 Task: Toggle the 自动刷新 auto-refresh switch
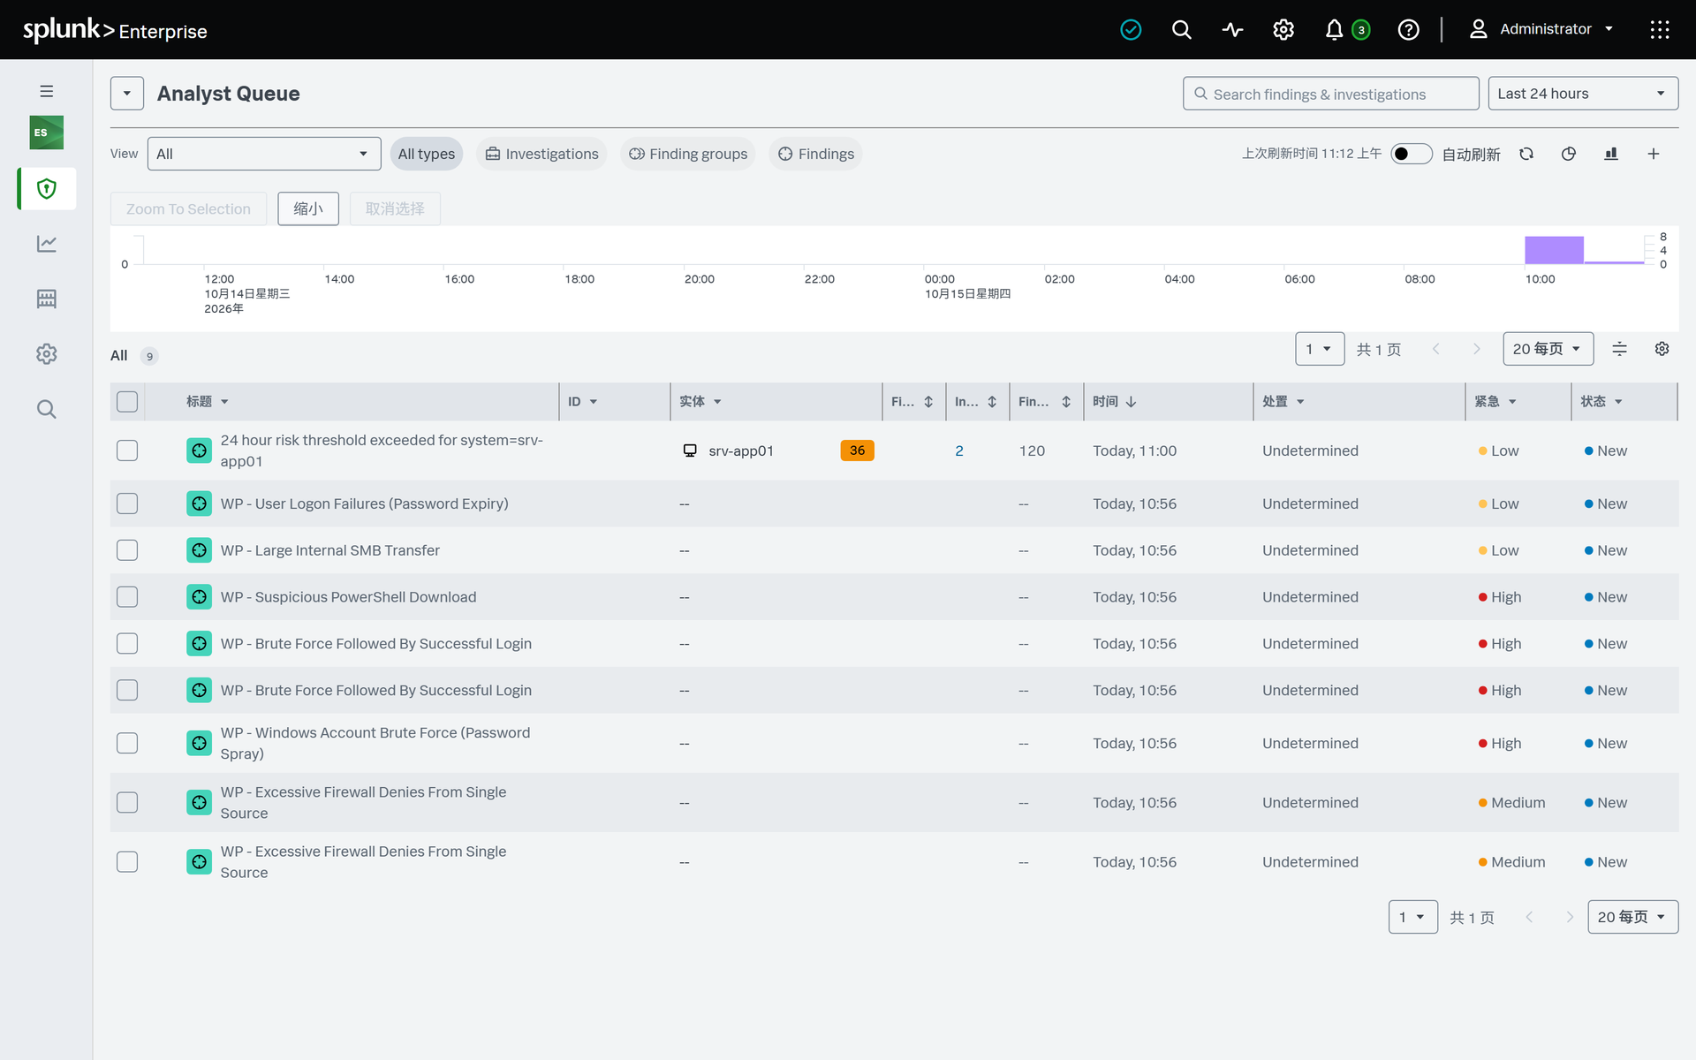(1411, 154)
